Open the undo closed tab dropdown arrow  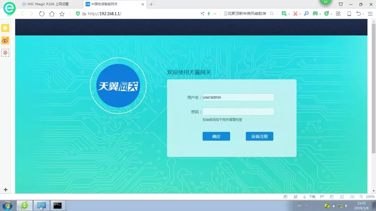363,14
